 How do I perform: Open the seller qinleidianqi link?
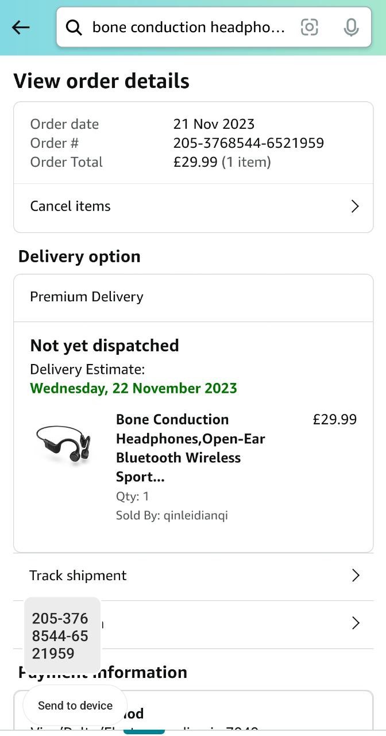[195, 515]
